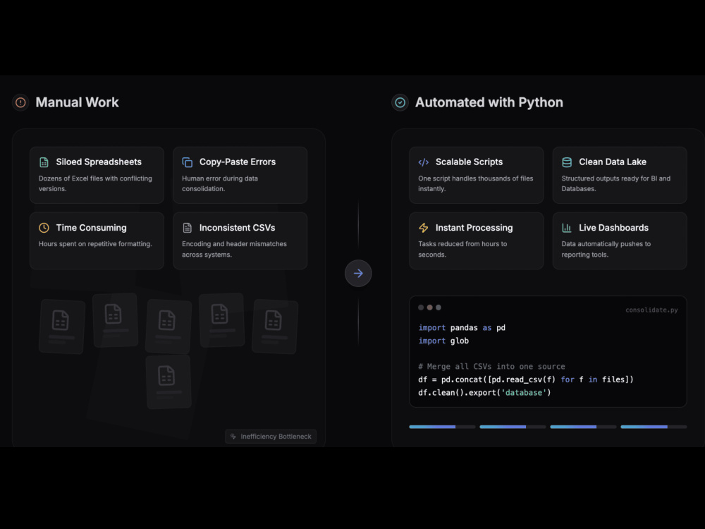The width and height of the screenshot is (705, 529).
Task: Click the Clean Data Lake database icon
Action: point(567,162)
